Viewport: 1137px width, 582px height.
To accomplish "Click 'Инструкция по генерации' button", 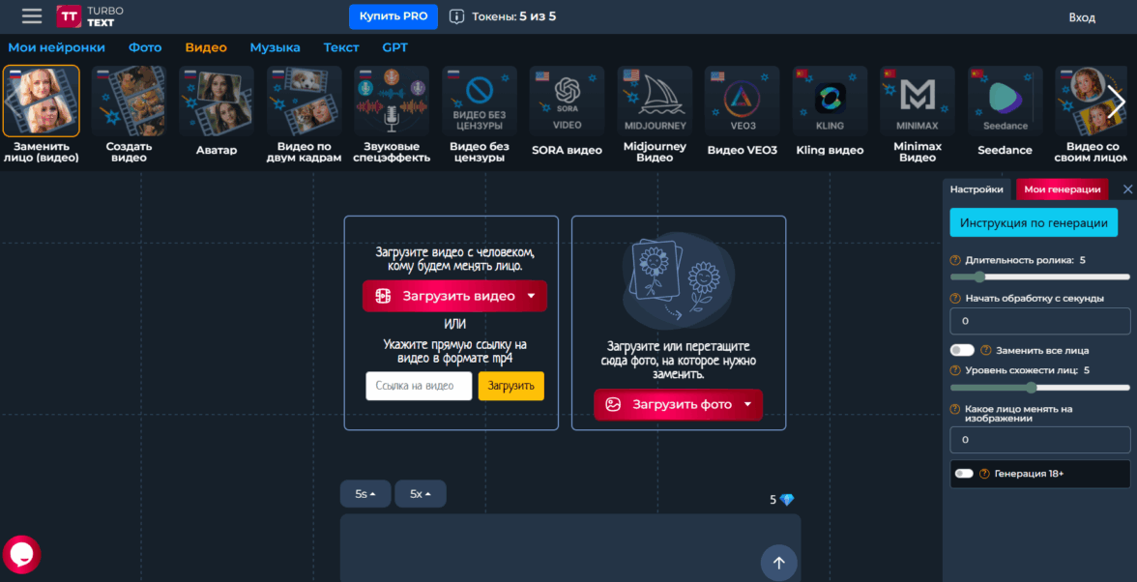I will [1034, 223].
